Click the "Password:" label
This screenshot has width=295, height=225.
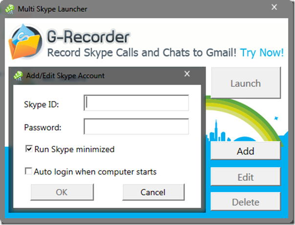tap(42, 127)
